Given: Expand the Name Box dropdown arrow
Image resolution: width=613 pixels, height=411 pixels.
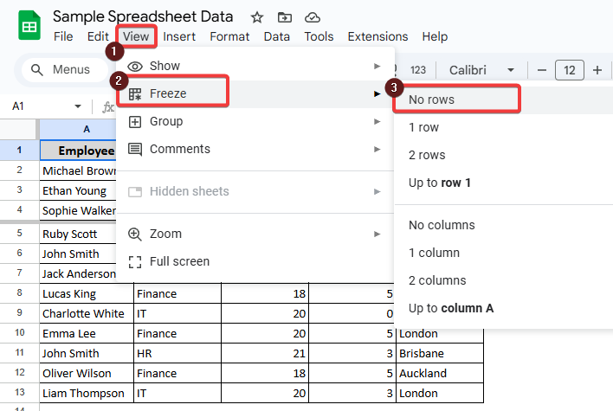Looking at the screenshot, I should pos(78,106).
